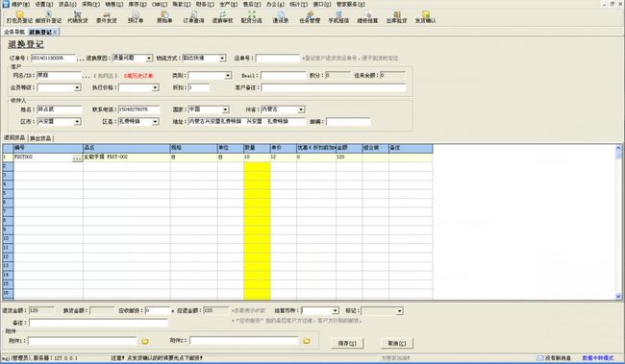Open 打包员登记 from the toolbar
The width and height of the screenshot is (625, 364).
point(19,17)
